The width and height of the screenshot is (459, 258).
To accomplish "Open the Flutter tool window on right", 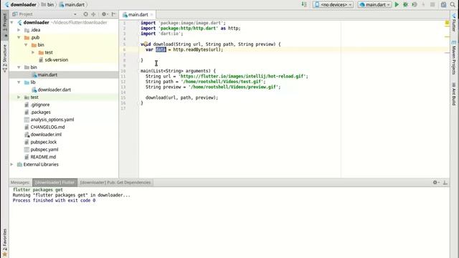I will (454, 22).
